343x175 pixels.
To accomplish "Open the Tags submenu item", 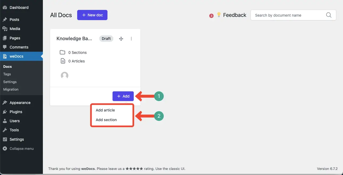I will 7,74.
